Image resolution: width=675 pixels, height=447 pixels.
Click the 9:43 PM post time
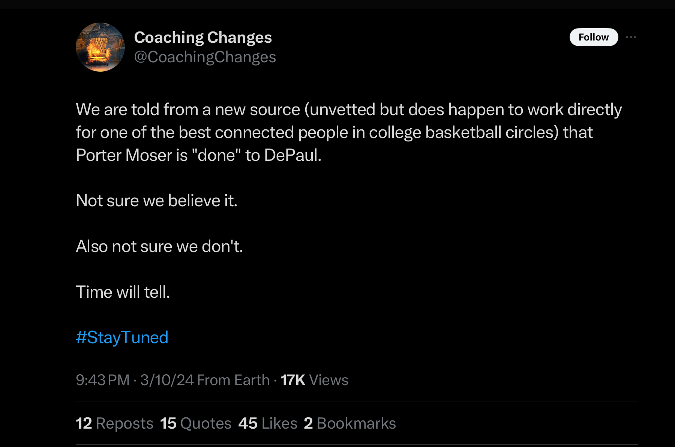click(x=102, y=380)
